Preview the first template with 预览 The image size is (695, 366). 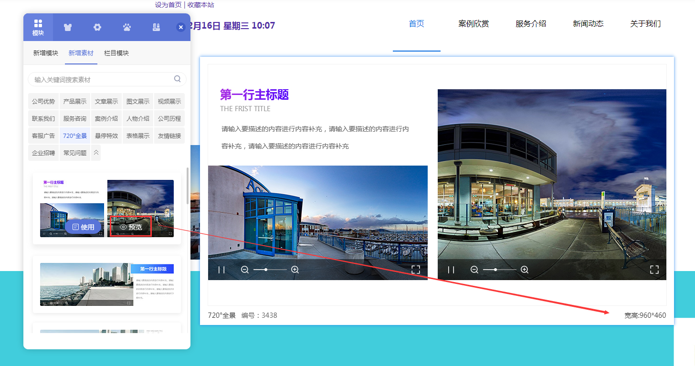point(131,227)
